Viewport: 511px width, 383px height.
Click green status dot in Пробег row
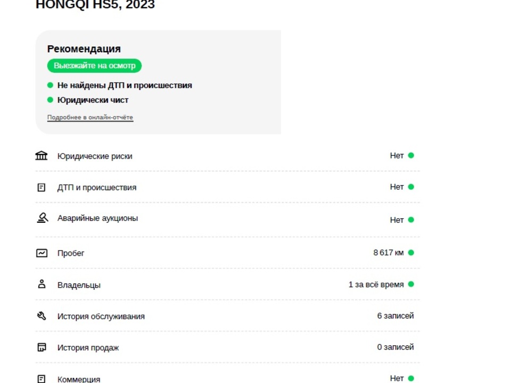pos(411,253)
